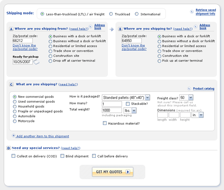The image size is (224, 190).
Task: Tick Collect on delivery (COD)
Action: 13,156
